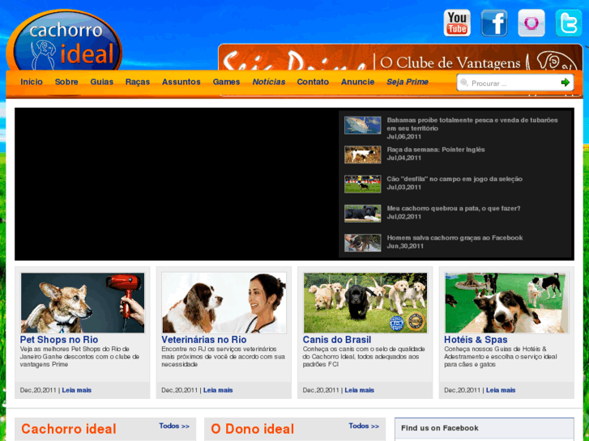The width and height of the screenshot is (589, 441).
Task: Click Leia mais under Veterinárias no Rio
Action: point(218,390)
